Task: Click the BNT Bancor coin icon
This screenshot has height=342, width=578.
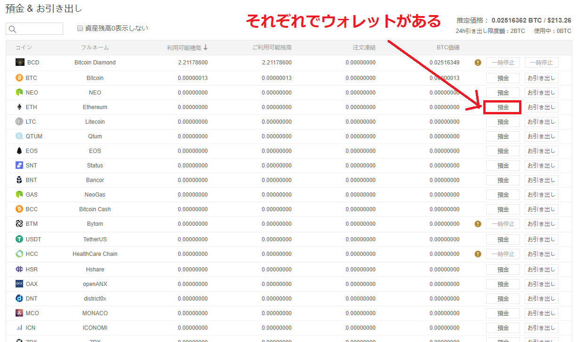Action: (x=19, y=180)
